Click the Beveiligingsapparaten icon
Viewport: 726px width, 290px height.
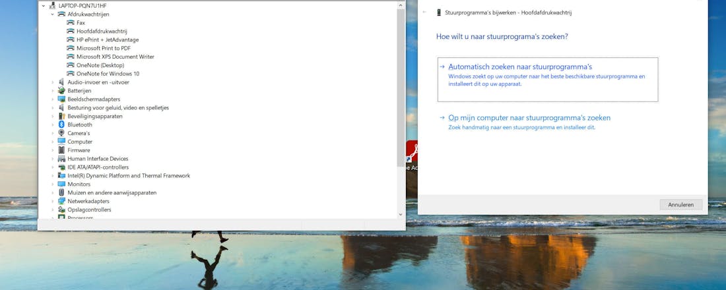pos(61,116)
